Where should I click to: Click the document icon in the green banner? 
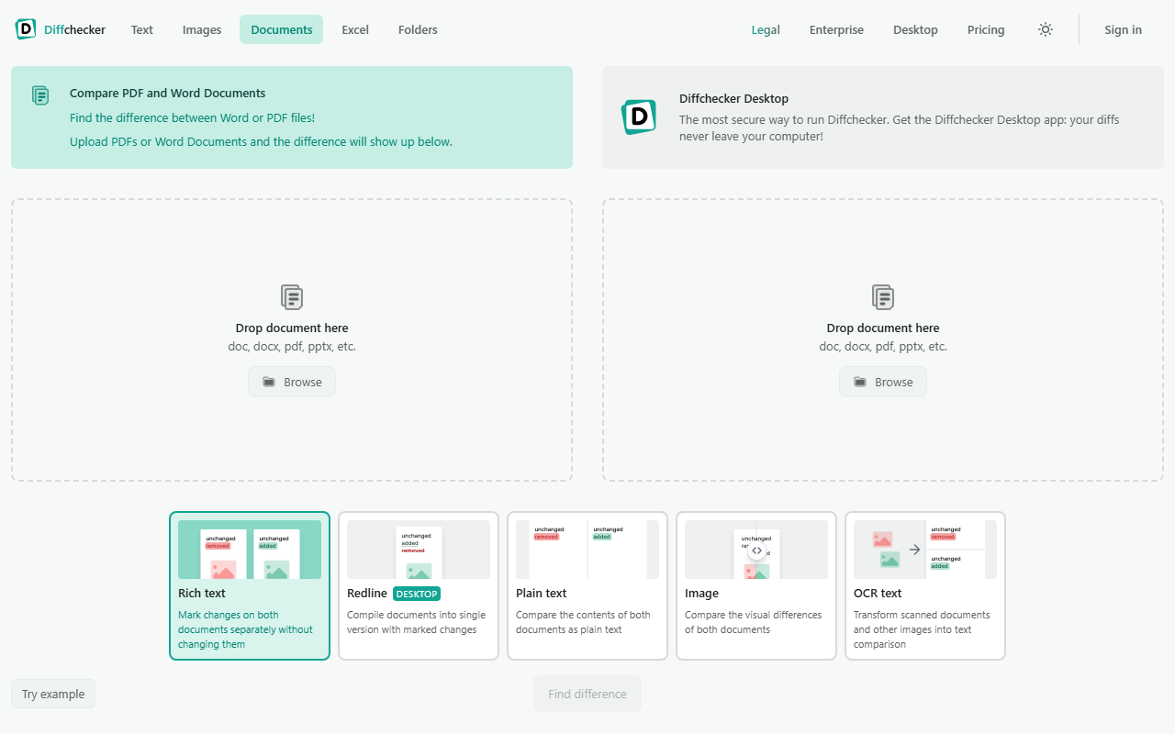(x=40, y=95)
